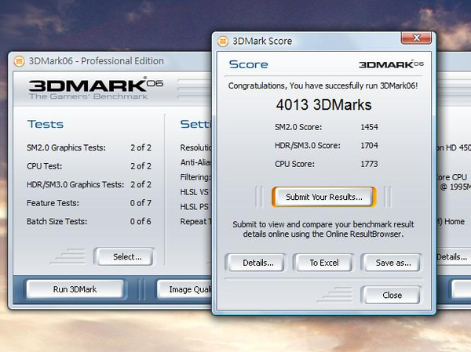This screenshot has height=352, width=471.
Task: Click the CPU Score value 1773
Action: (x=369, y=164)
